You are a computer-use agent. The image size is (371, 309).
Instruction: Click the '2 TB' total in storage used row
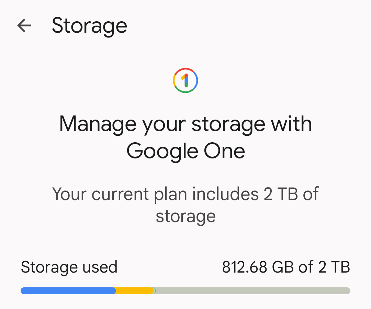click(334, 267)
